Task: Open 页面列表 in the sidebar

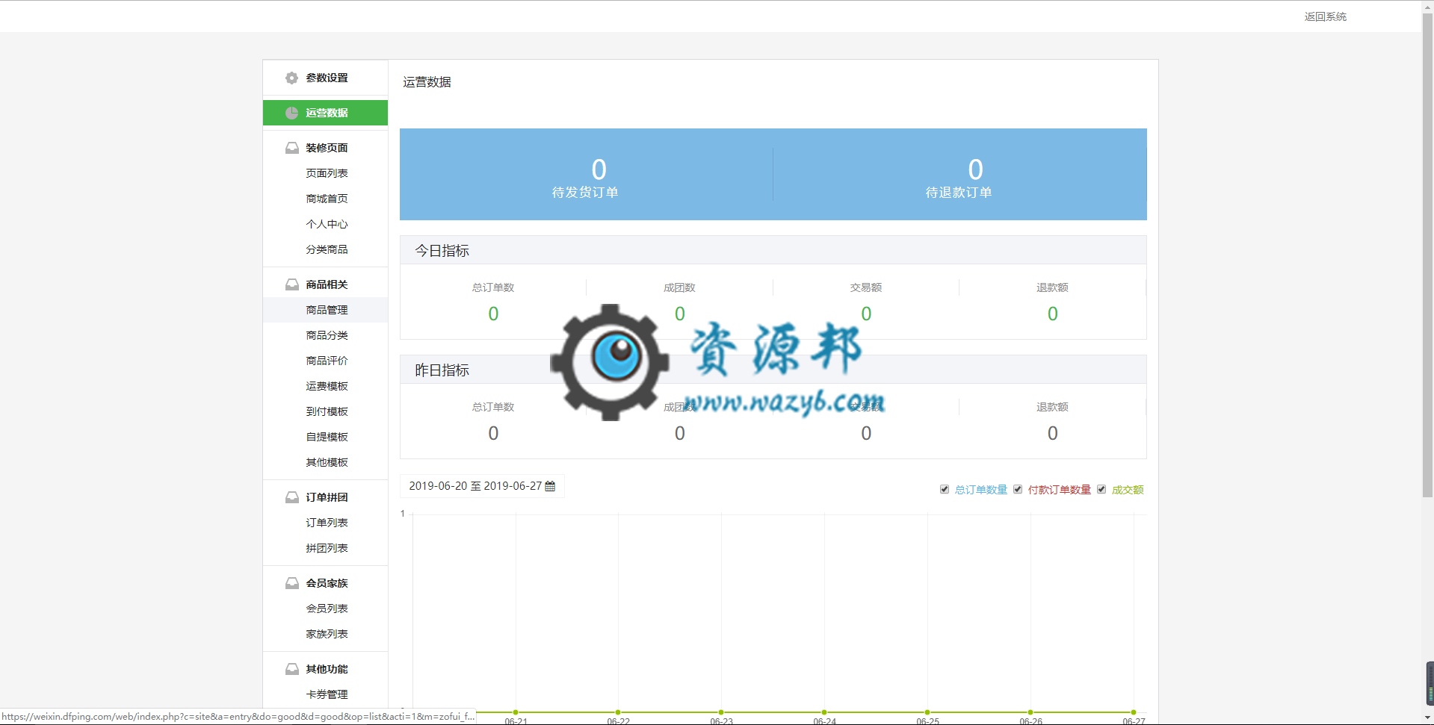Action: [x=327, y=173]
